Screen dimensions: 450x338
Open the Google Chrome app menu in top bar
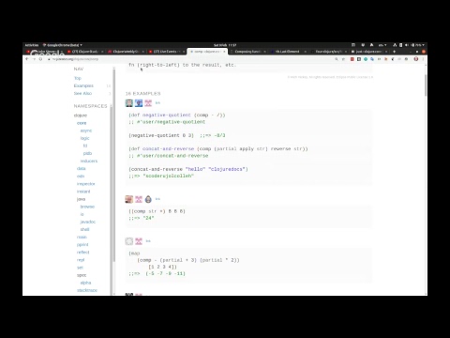pyautogui.click(x=63, y=45)
